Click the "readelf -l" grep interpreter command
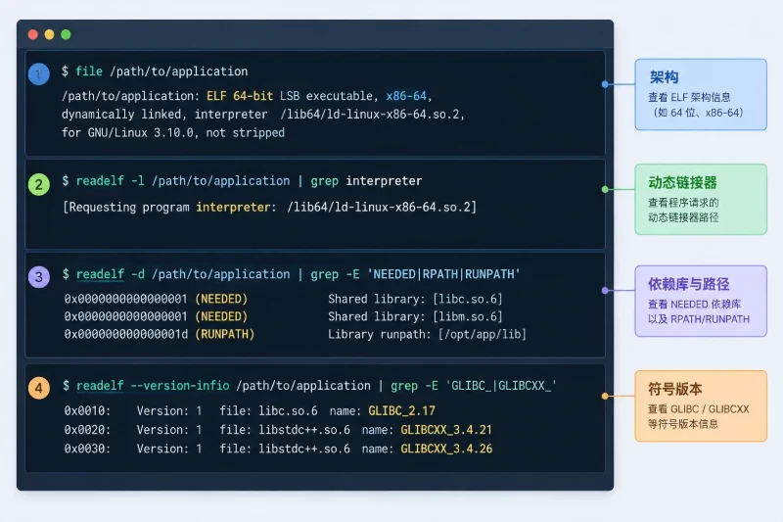The width and height of the screenshot is (783, 522). click(x=242, y=181)
